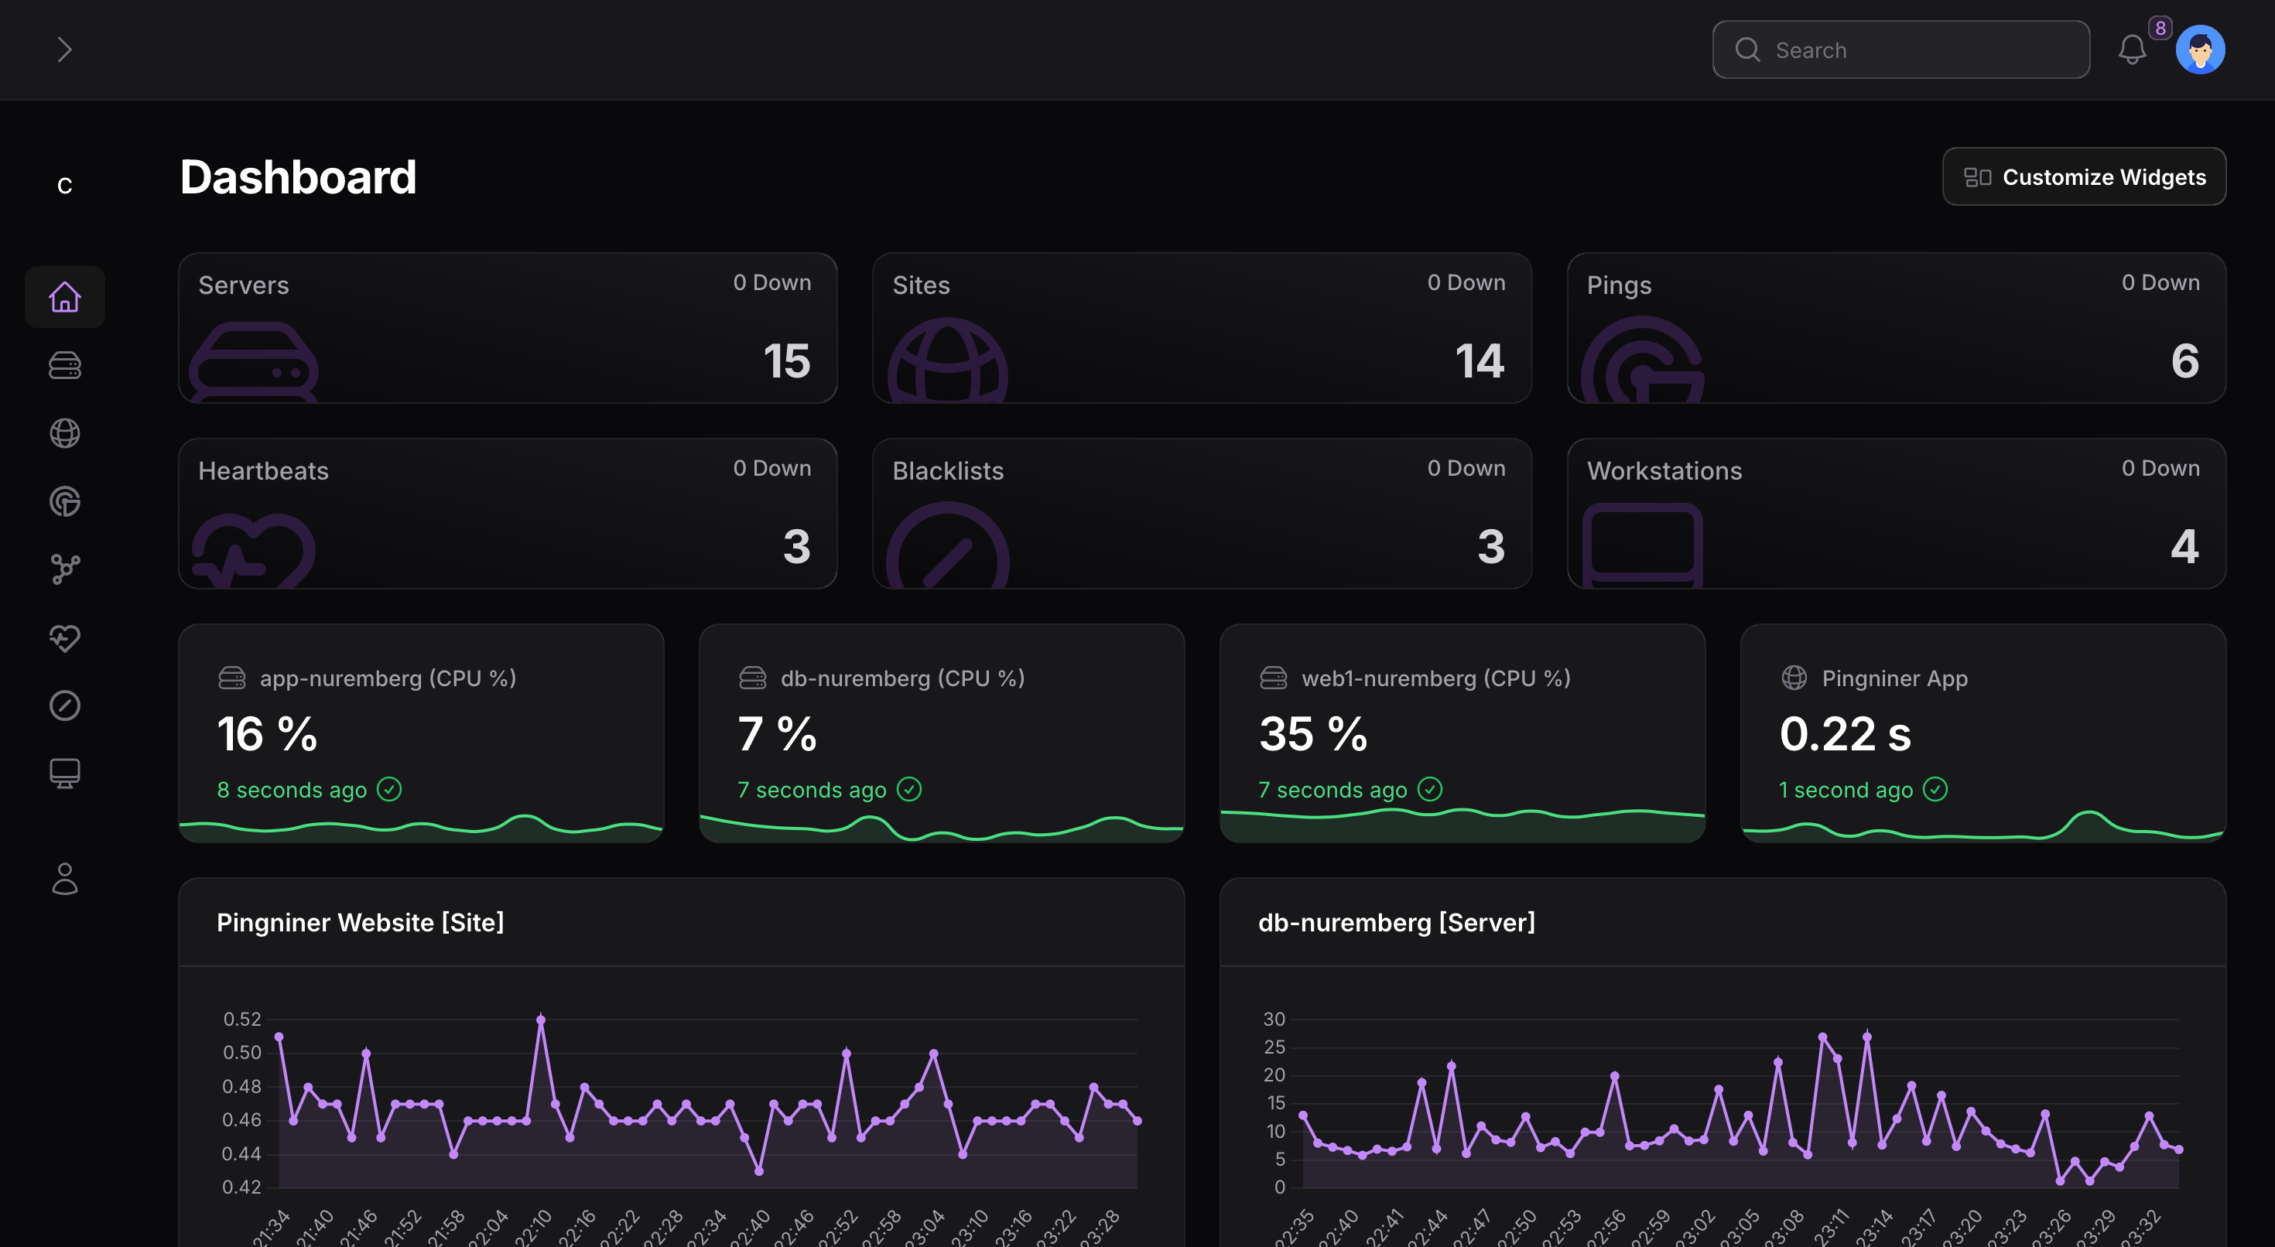The height and width of the screenshot is (1247, 2275).
Task: Open Blacklists slashed-circle icon in sidebar
Action: coord(64,705)
